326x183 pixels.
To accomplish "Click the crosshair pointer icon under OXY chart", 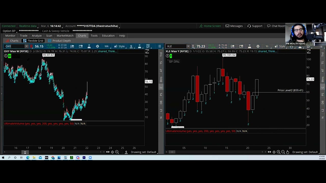I will tap(112, 152).
